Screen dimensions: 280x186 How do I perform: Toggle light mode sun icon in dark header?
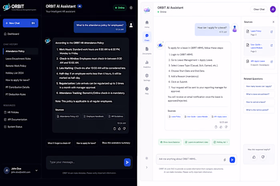pyautogui.click(x=131, y=8)
